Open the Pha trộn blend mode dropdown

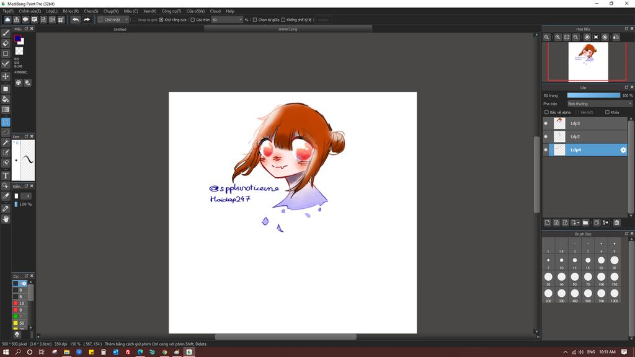point(600,104)
